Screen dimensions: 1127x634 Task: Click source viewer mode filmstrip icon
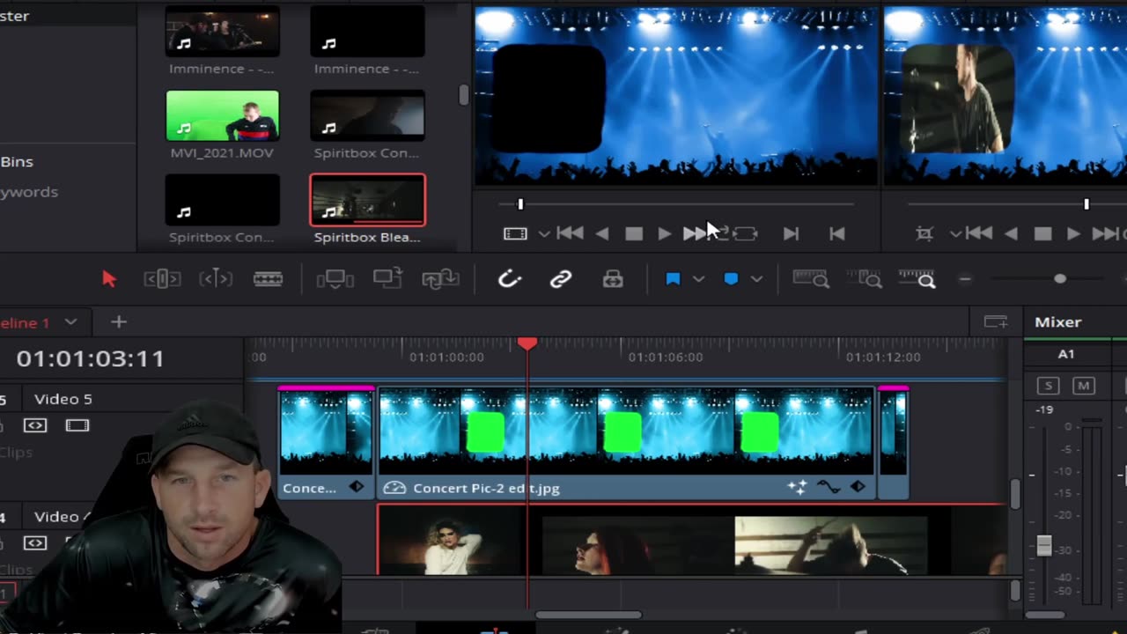[515, 233]
